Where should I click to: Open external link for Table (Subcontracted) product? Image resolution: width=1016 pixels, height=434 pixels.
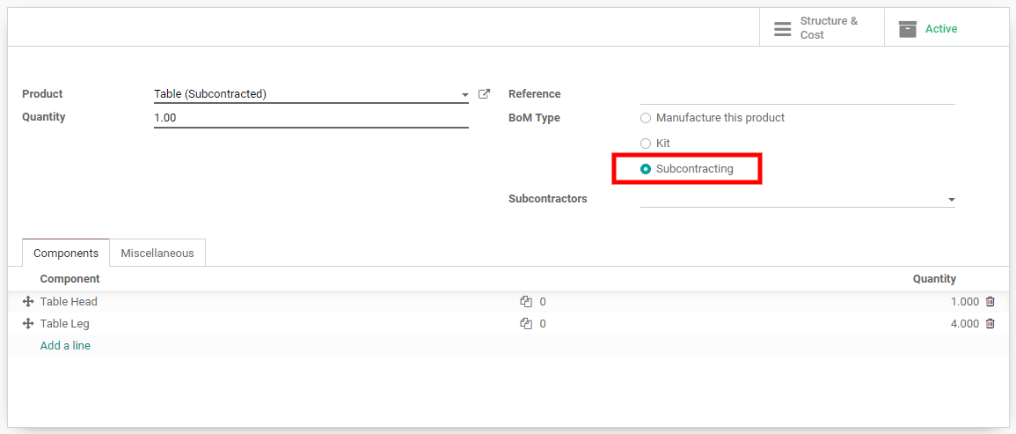484,94
